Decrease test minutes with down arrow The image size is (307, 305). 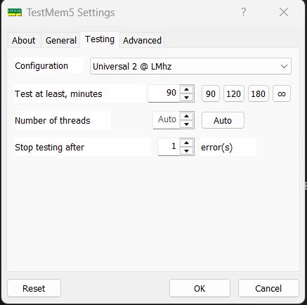[187, 98]
